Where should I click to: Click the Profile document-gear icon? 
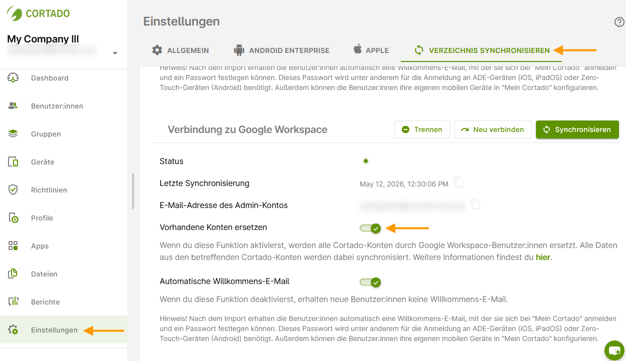click(x=13, y=218)
